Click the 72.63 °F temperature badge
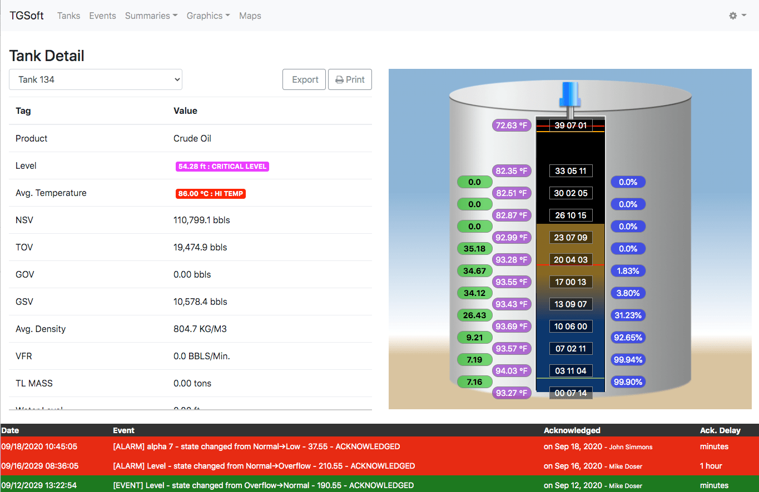759x492 pixels. pyautogui.click(x=512, y=125)
